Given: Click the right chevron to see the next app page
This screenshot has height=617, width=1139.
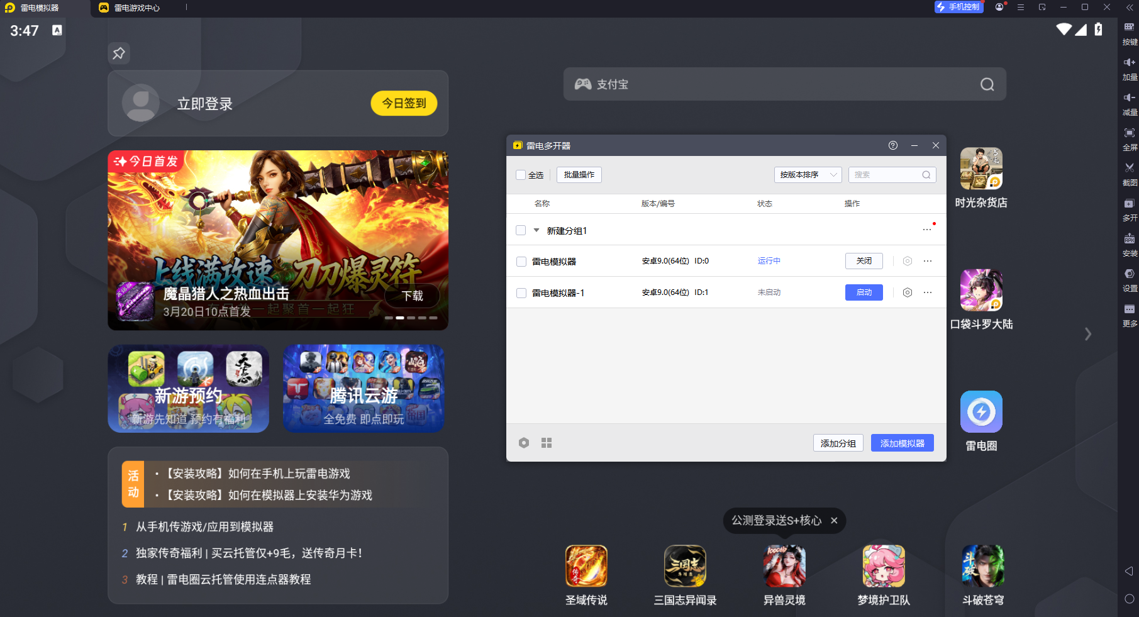Looking at the screenshot, I should point(1088,334).
